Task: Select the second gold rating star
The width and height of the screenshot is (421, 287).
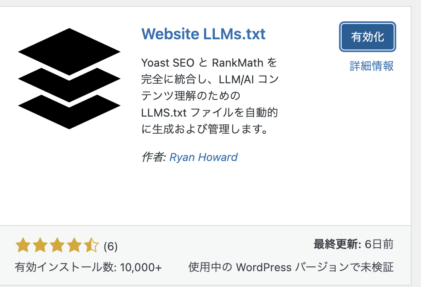Action: tap(40, 245)
